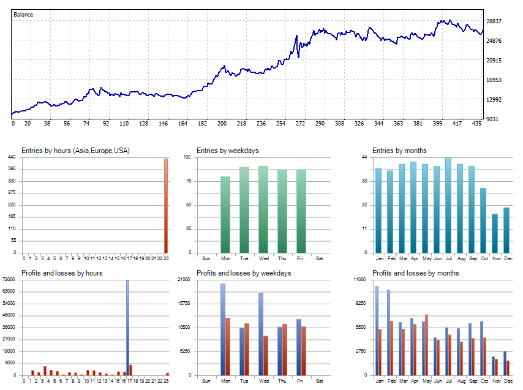Select the red May loss bar by months

pos(427,345)
